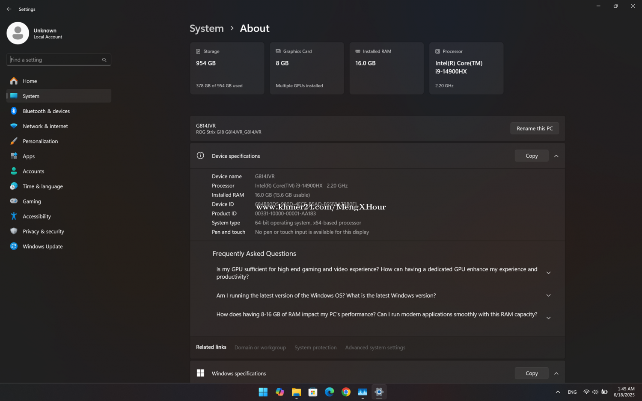Open Accessibility settings
642x401 pixels.
point(59,216)
